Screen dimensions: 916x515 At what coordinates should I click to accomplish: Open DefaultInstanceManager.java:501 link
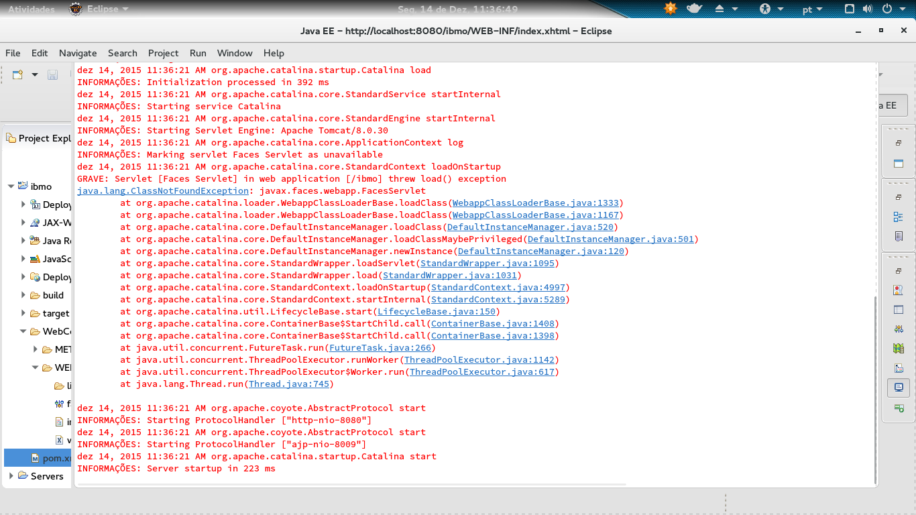click(611, 239)
